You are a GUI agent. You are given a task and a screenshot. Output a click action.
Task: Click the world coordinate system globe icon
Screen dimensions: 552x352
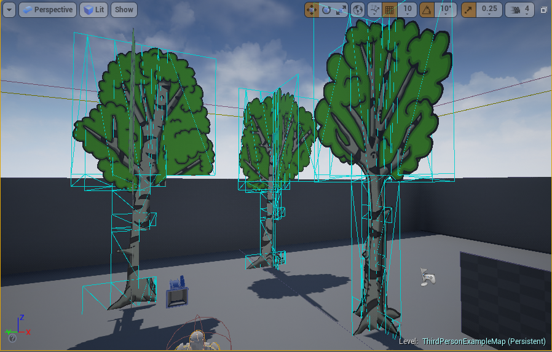tap(358, 10)
